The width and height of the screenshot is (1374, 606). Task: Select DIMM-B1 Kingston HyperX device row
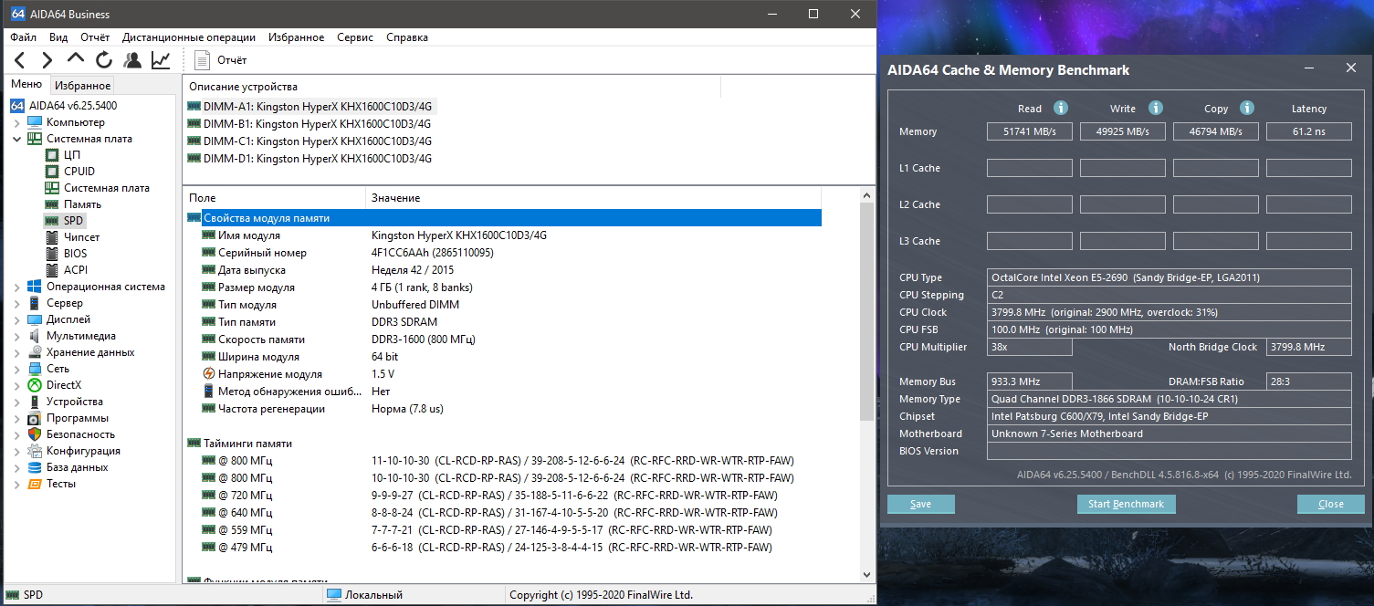pos(310,123)
